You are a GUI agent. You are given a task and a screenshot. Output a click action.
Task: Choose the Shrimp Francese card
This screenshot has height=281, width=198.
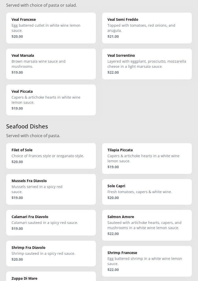click(x=147, y=261)
